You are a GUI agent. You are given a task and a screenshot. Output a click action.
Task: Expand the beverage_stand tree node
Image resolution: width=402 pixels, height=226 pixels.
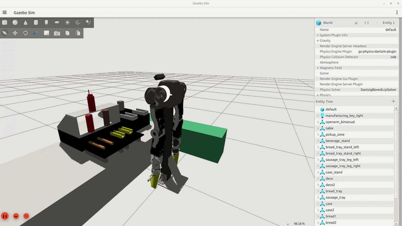[x=318, y=141]
